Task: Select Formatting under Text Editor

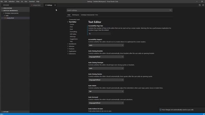Action: point(73,32)
